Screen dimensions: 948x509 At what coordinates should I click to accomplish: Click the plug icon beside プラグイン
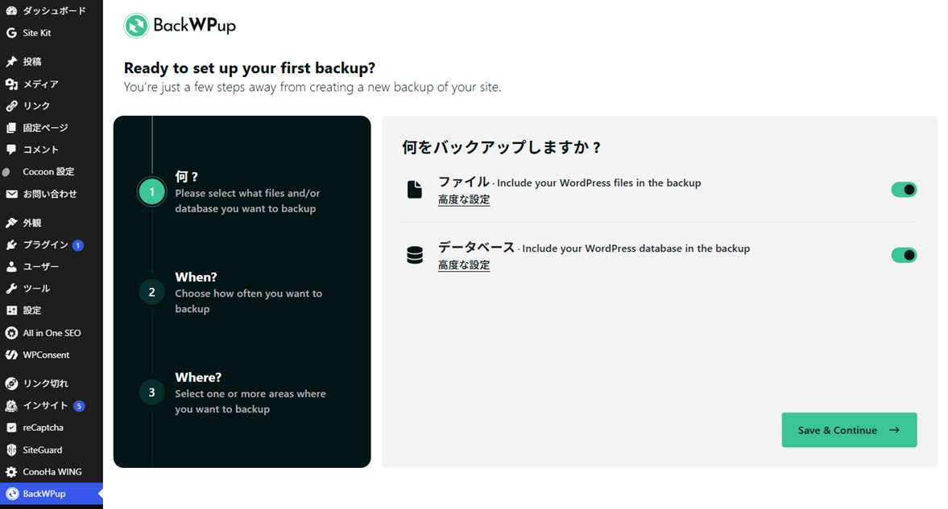click(x=11, y=244)
